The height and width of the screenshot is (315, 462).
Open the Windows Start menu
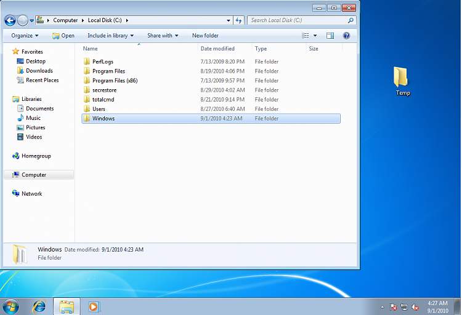pyautogui.click(x=10, y=307)
